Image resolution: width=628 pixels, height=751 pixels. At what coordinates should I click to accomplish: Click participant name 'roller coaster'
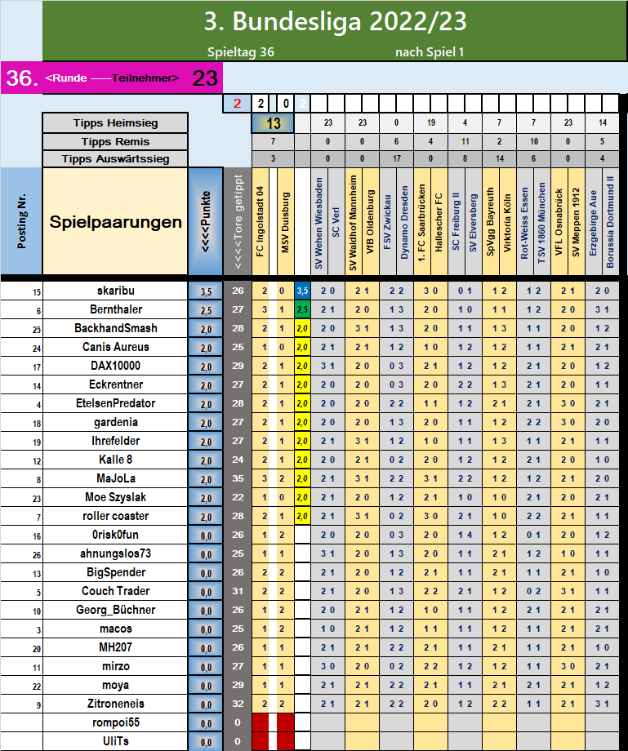click(x=115, y=516)
